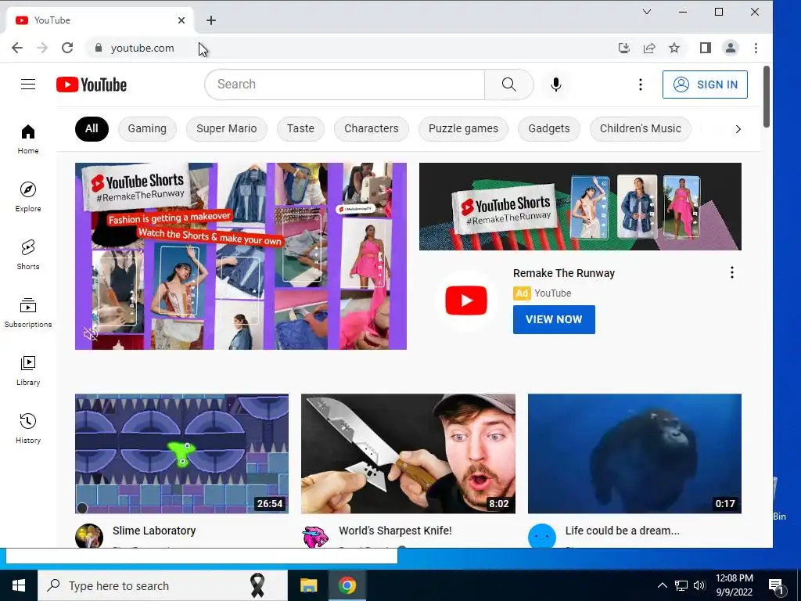Go to Home in sidebar
Image resolution: width=801 pixels, height=601 pixels.
pyautogui.click(x=28, y=139)
